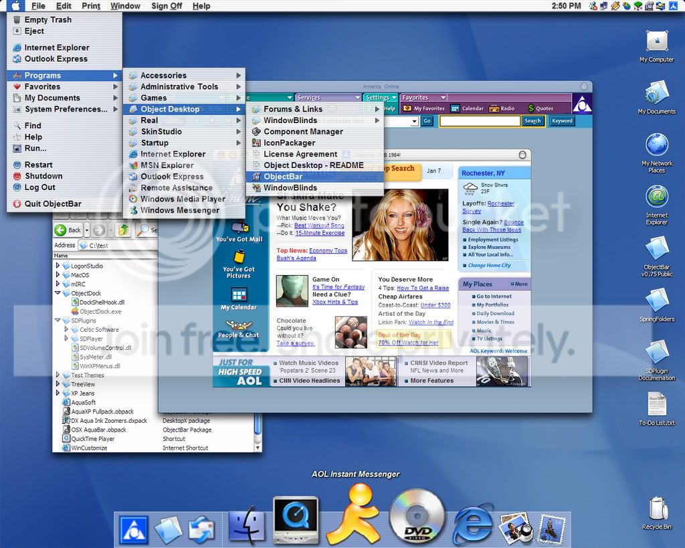Image resolution: width=685 pixels, height=548 pixels.
Task: Click the Up folder button in Explorer
Action: tap(124, 230)
